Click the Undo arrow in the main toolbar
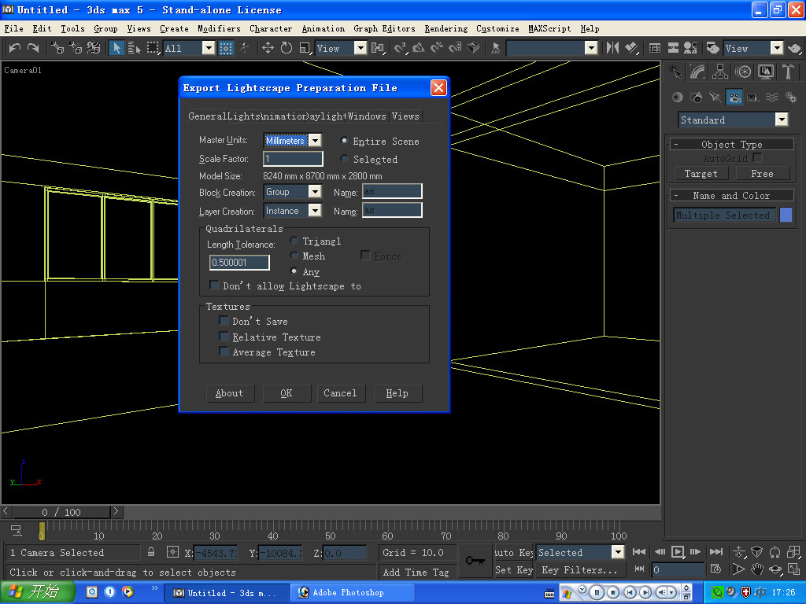806x604 pixels. [15, 48]
